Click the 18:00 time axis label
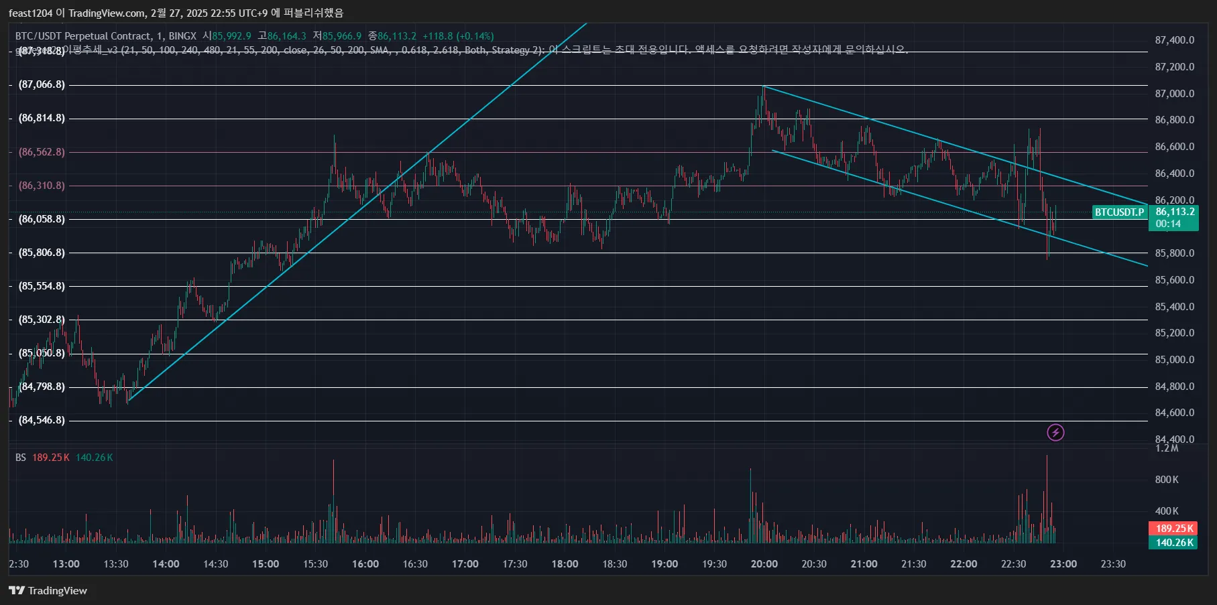 [x=565, y=564]
